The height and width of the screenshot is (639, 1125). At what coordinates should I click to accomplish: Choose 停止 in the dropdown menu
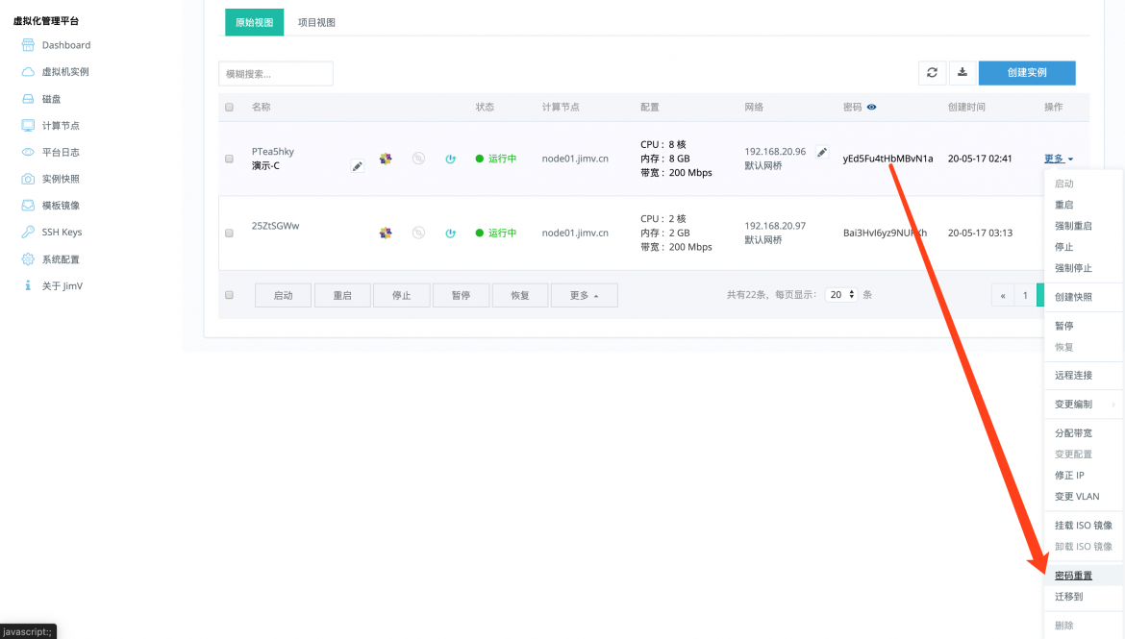pos(1064,247)
